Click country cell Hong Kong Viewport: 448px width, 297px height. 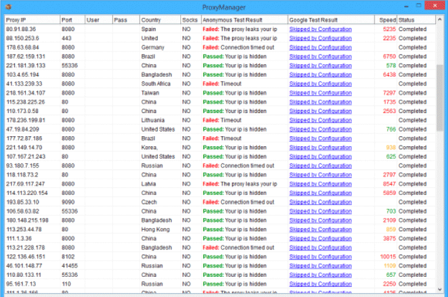click(x=156, y=229)
